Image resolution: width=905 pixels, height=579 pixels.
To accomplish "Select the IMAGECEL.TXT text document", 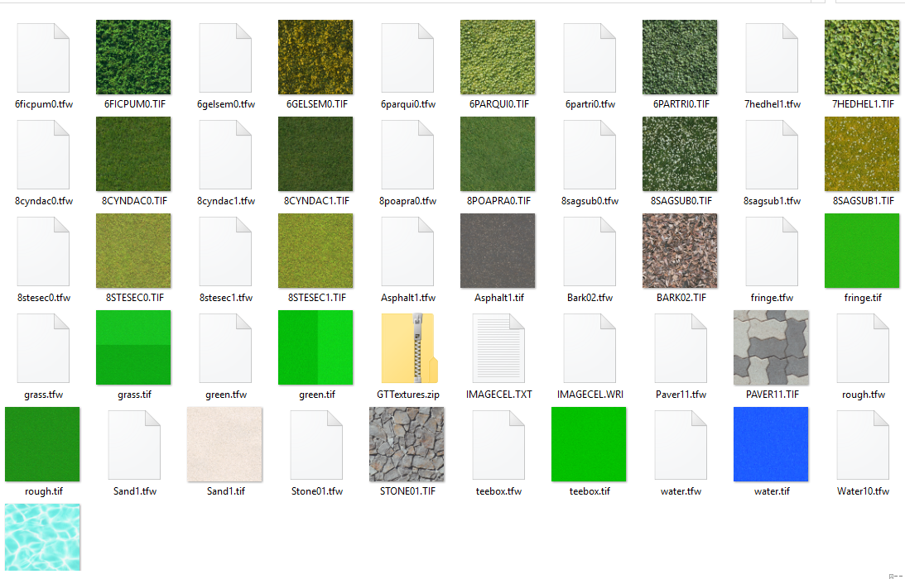I will click(x=498, y=347).
